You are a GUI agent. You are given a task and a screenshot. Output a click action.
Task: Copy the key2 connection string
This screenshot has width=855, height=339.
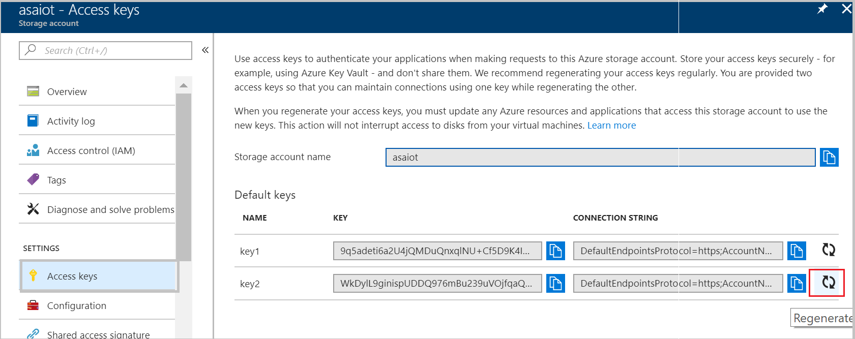point(796,283)
